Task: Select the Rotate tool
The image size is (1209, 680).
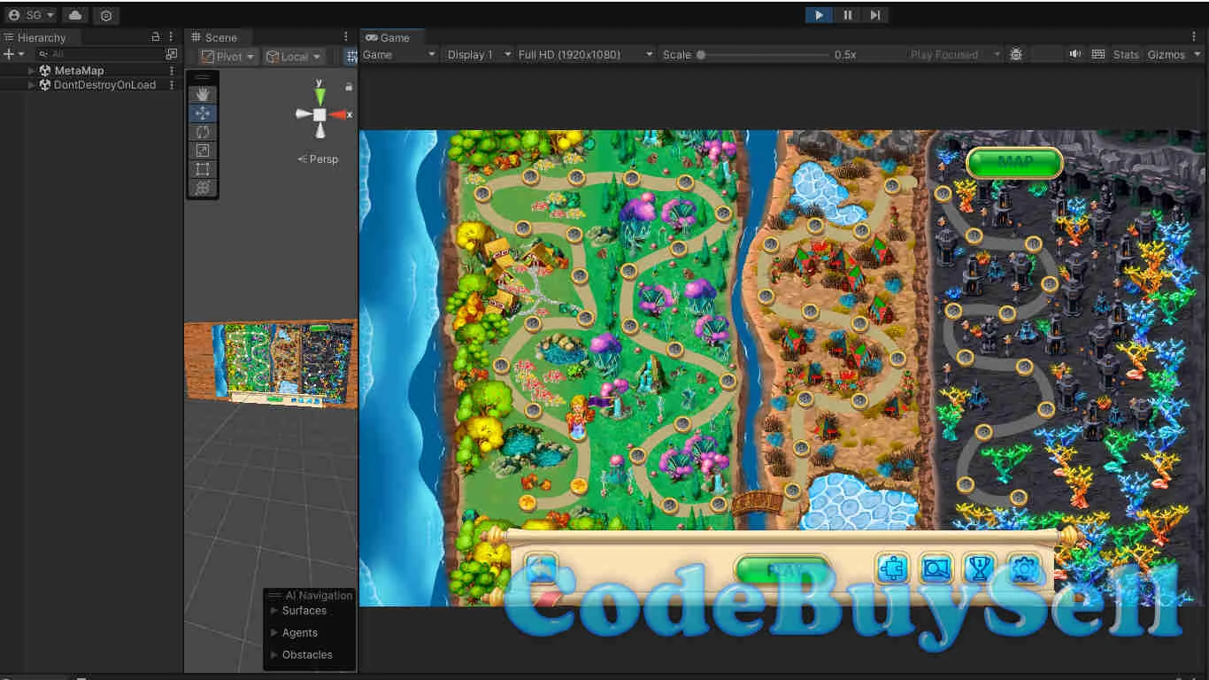Action: click(x=203, y=131)
